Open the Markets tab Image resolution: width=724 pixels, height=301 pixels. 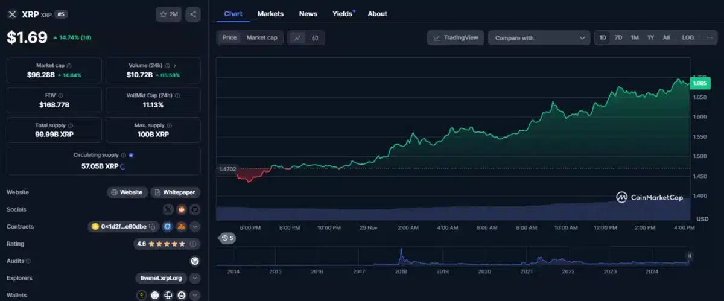(270, 14)
